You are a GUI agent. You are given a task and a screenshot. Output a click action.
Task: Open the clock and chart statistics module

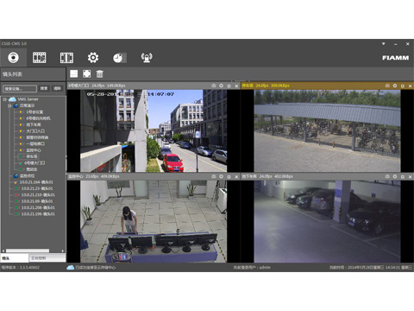click(119, 58)
